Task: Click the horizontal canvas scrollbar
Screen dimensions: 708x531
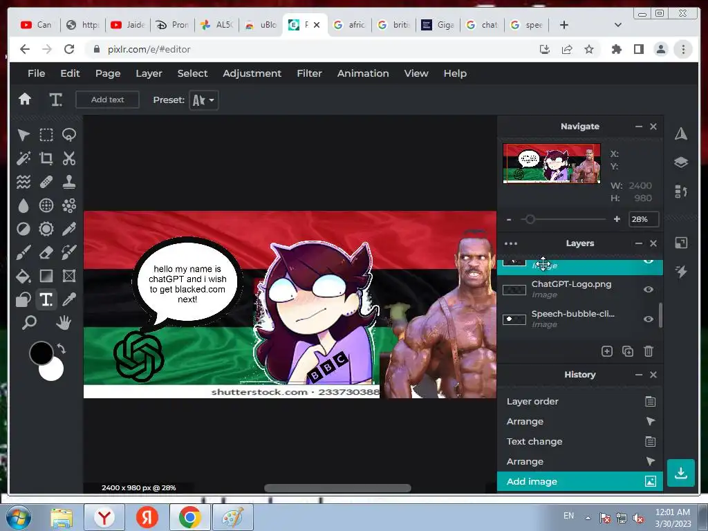Action: pyautogui.click(x=337, y=488)
